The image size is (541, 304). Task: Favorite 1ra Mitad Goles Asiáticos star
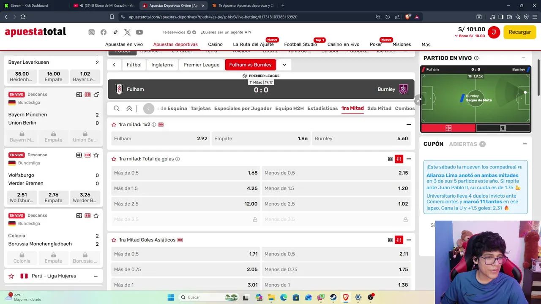click(x=114, y=240)
